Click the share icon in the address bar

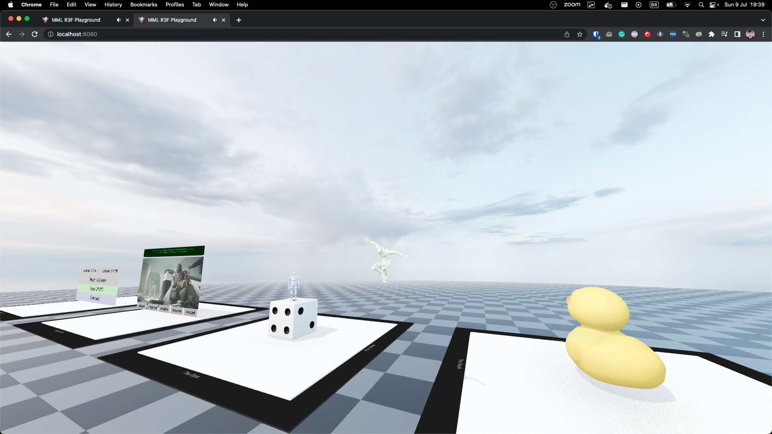pyautogui.click(x=567, y=34)
